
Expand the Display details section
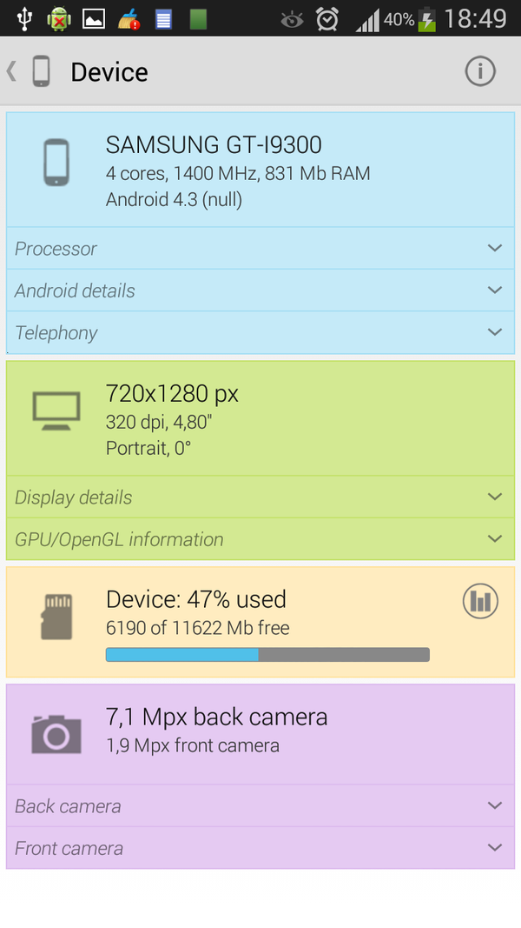tap(260, 497)
